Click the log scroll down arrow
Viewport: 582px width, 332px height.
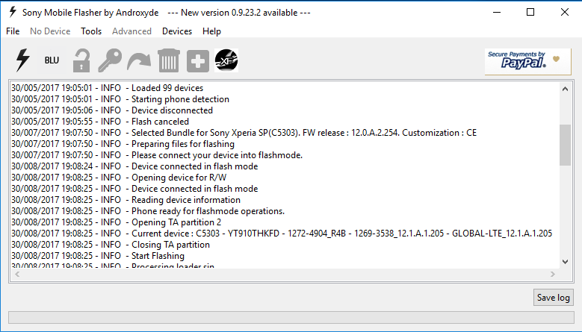[565, 262]
